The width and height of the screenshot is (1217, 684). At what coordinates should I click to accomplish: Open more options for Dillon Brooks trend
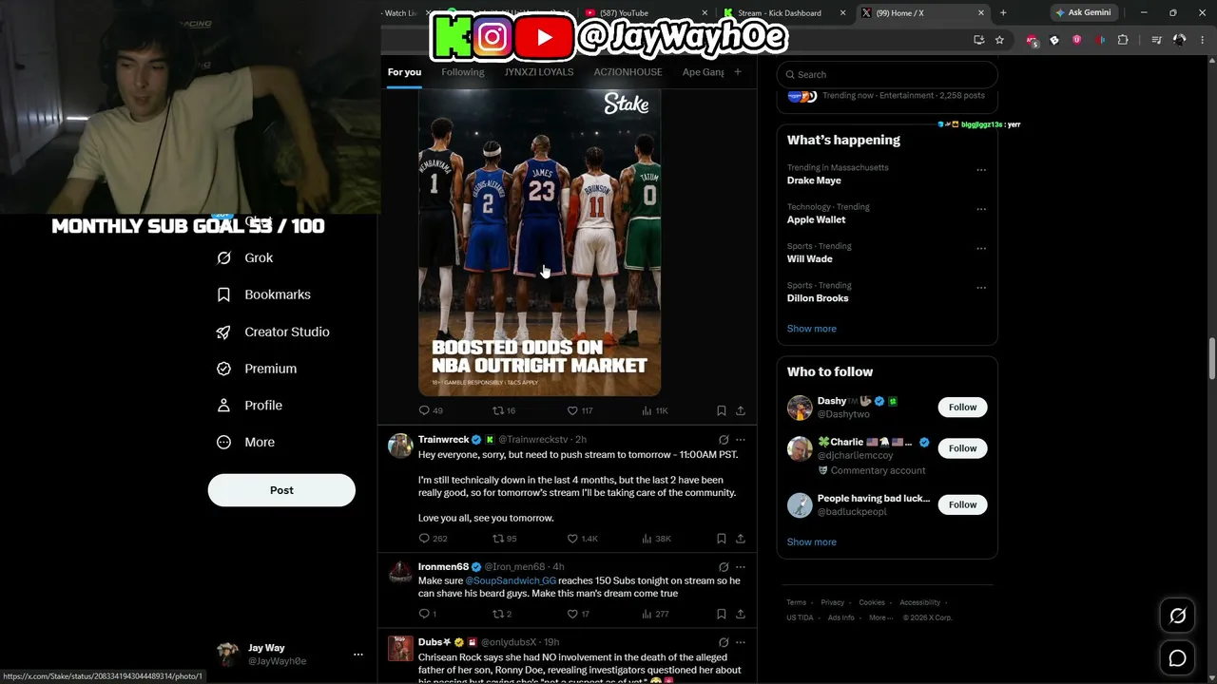click(x=981, y=288)
